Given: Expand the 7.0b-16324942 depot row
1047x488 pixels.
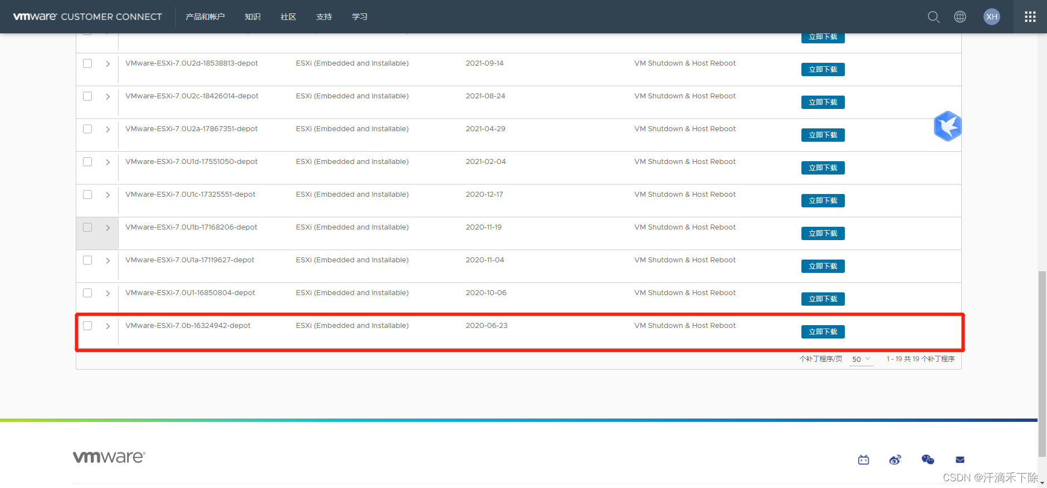Looking at the screenshot, I should (x=107, y=326).
